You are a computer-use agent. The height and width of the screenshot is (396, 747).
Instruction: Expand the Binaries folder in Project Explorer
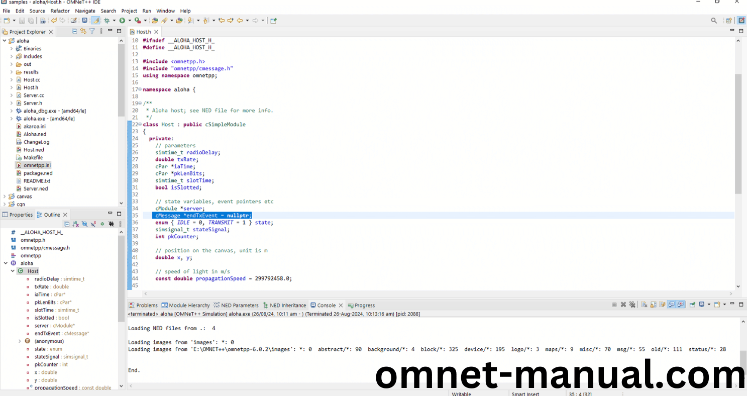point(12,49)
